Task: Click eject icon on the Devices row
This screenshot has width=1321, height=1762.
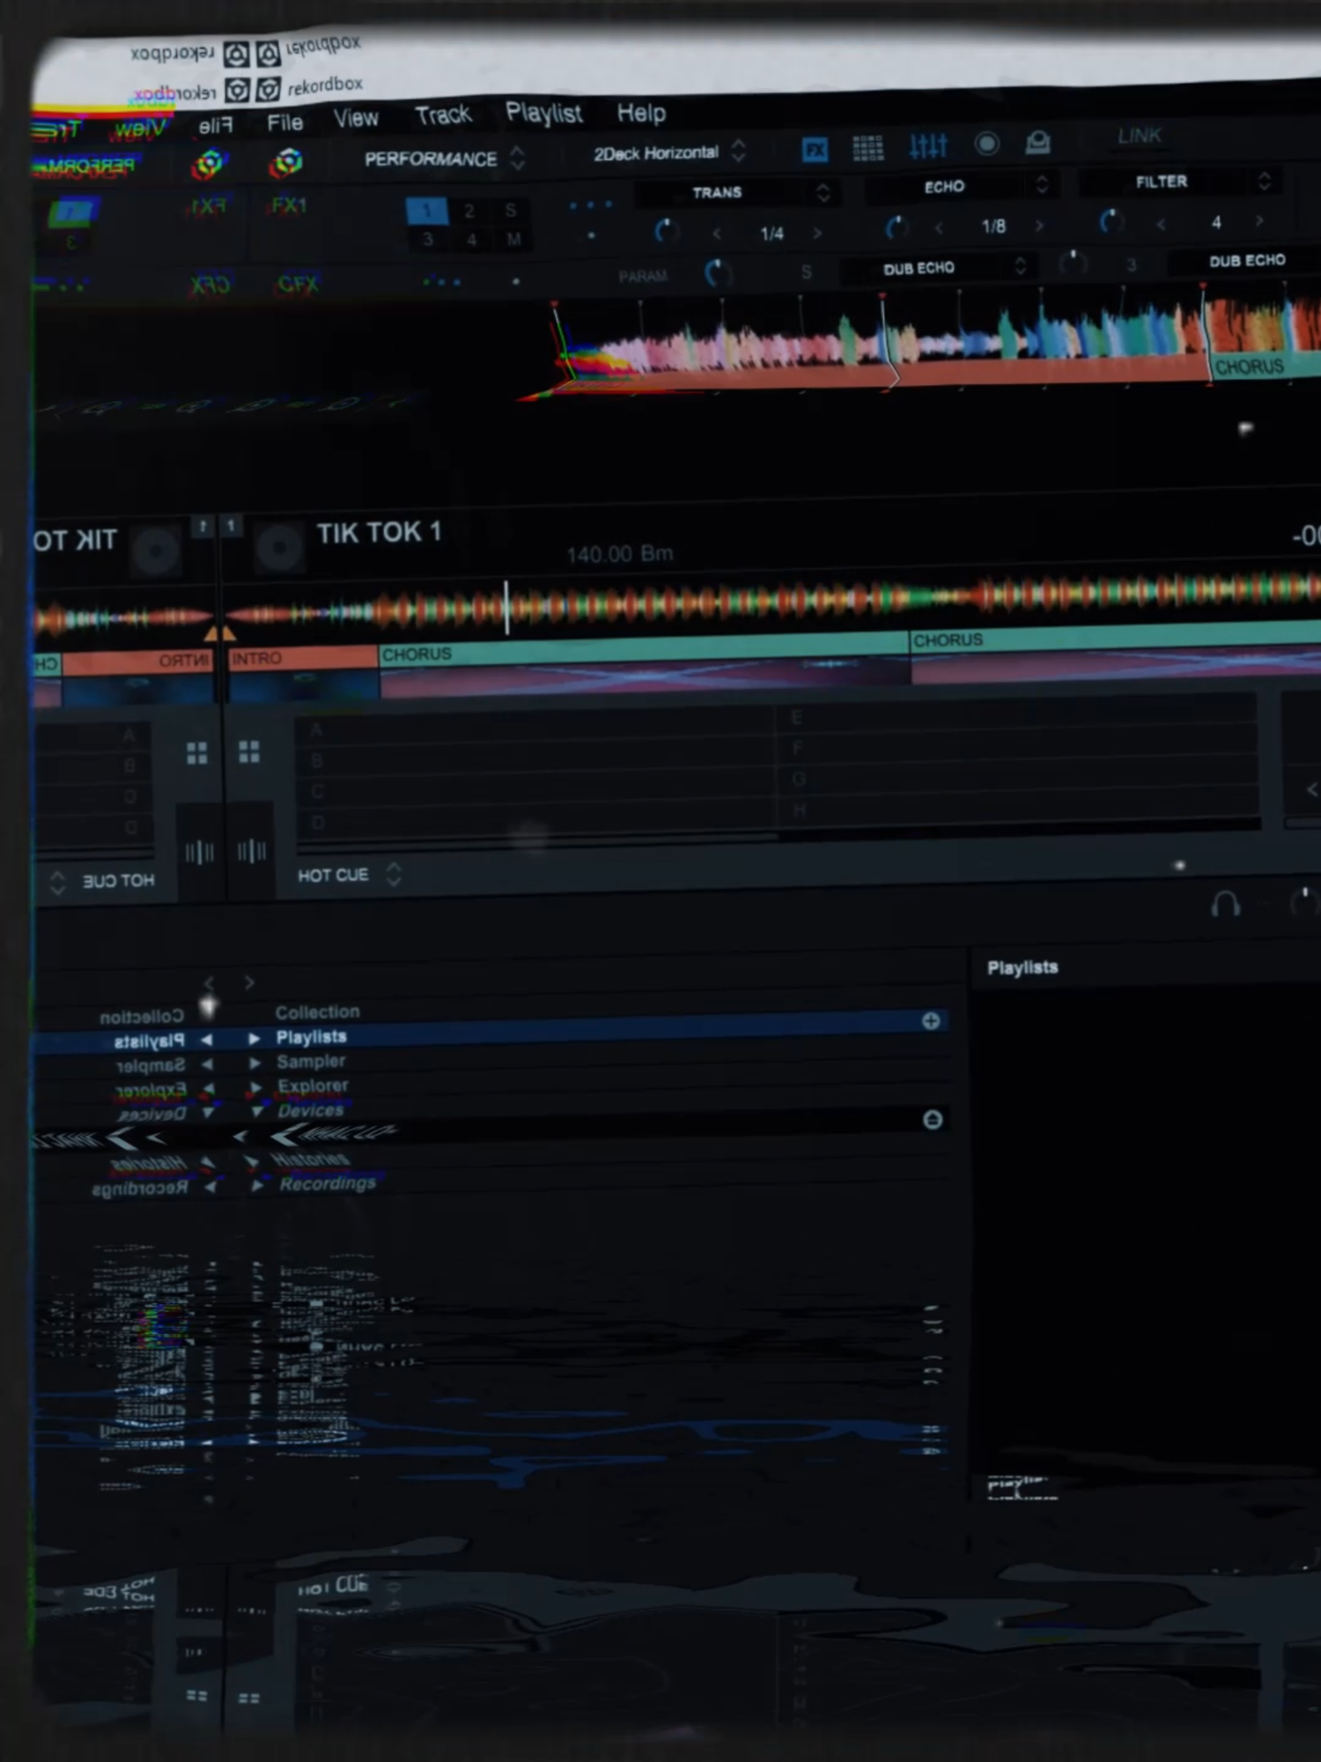Action: [x=933, y=1119]
